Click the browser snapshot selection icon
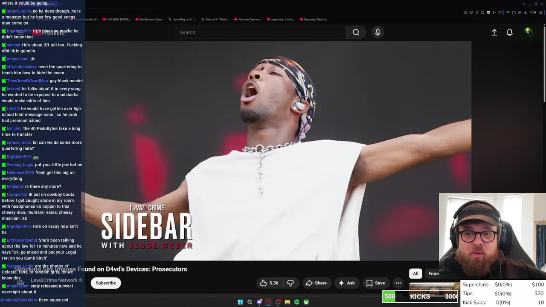This screenshot has height=307, width=546. coord(482,12)
